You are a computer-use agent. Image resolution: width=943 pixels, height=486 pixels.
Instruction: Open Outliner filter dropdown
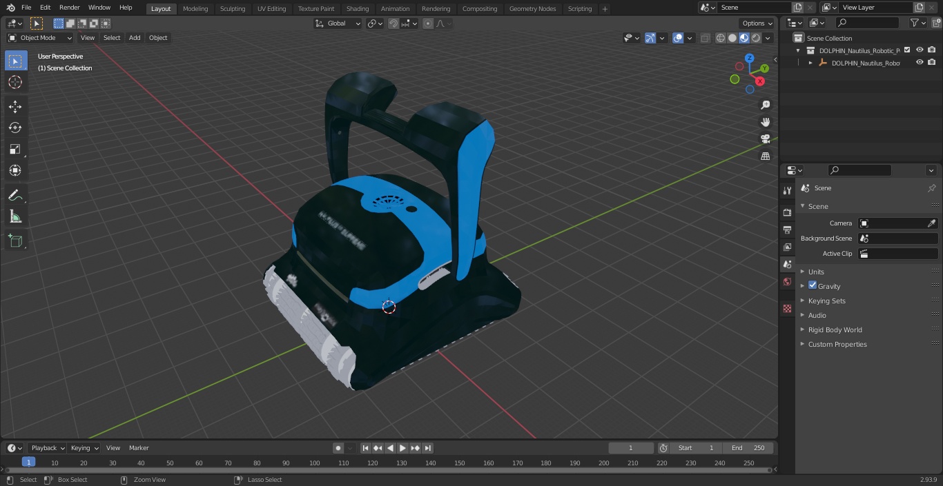(x=917, y=23)
